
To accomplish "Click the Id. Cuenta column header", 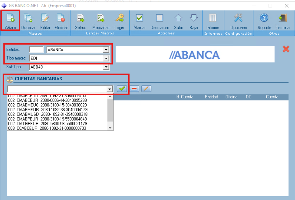I will pyautogui.click(x=184, y=97).
